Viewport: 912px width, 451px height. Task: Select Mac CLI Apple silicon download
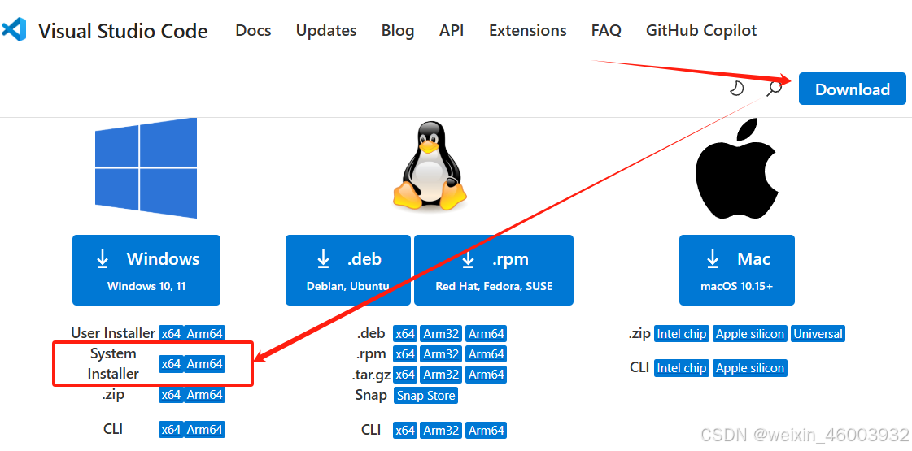pos(750,368)
